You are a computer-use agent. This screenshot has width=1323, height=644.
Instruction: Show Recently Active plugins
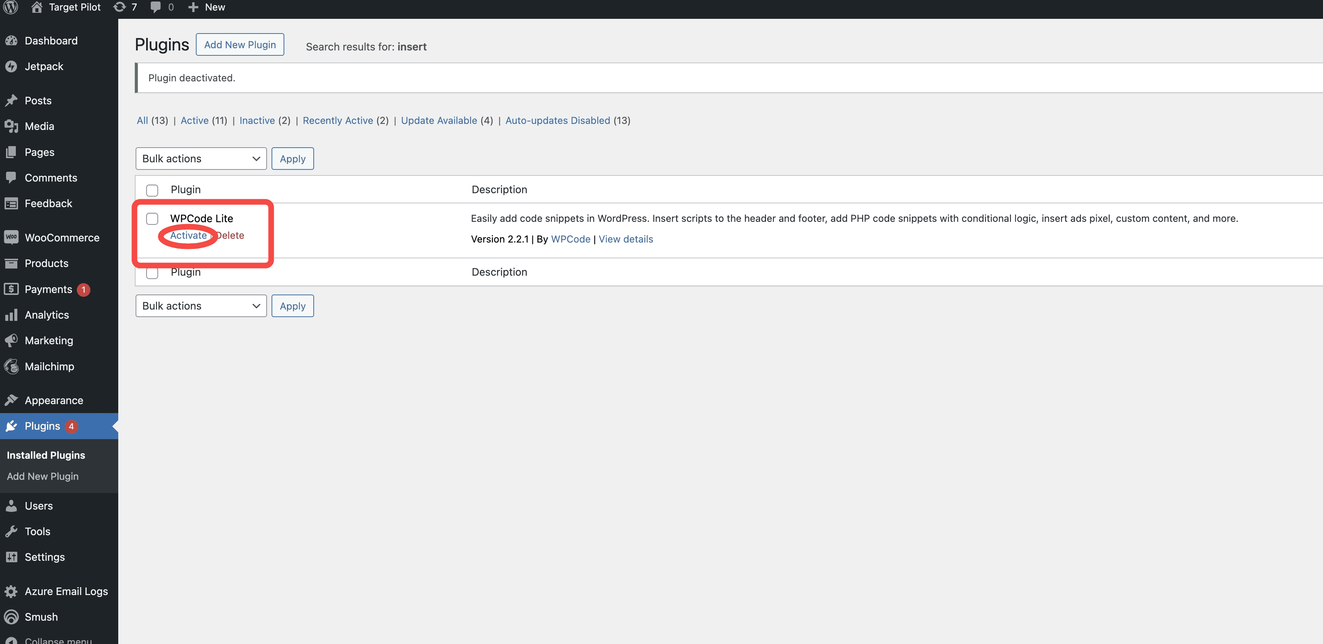point(337,120)
